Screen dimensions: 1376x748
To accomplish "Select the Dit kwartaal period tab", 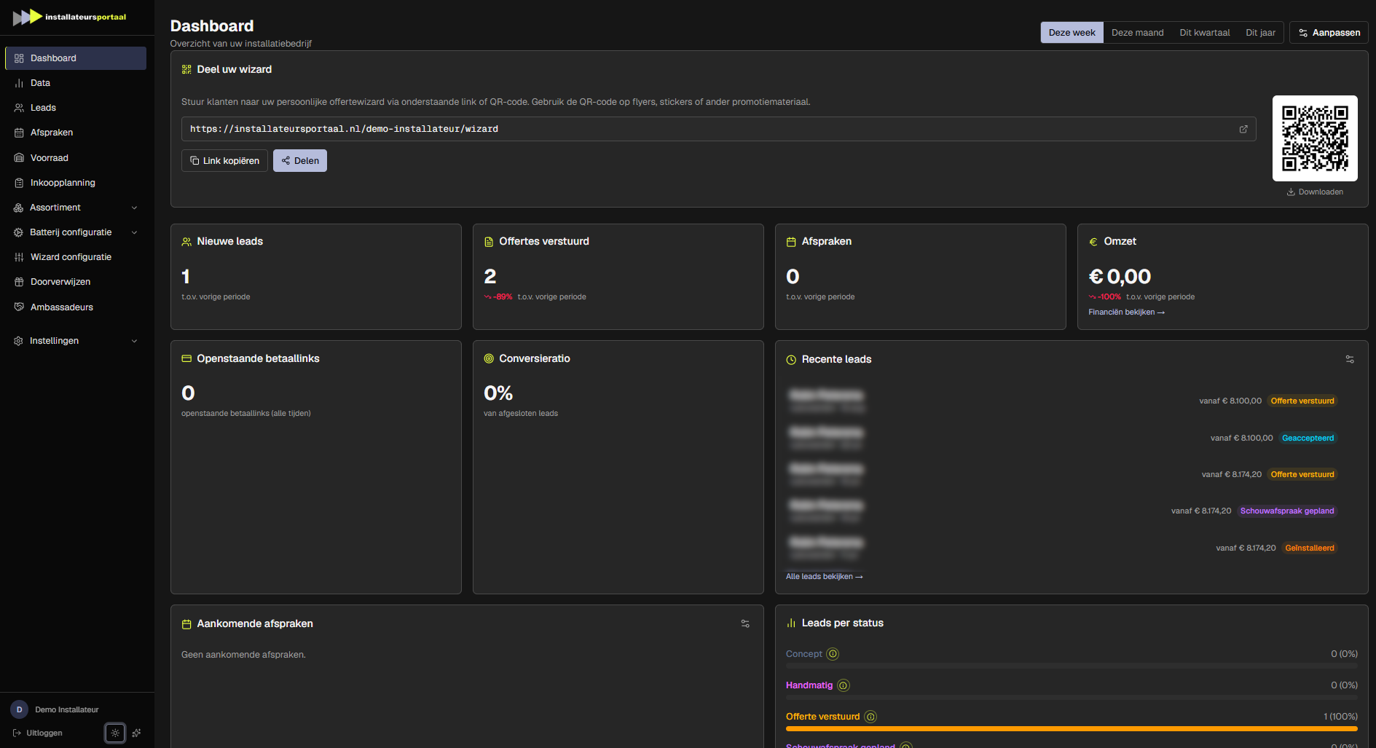I will pos(1204,33).
